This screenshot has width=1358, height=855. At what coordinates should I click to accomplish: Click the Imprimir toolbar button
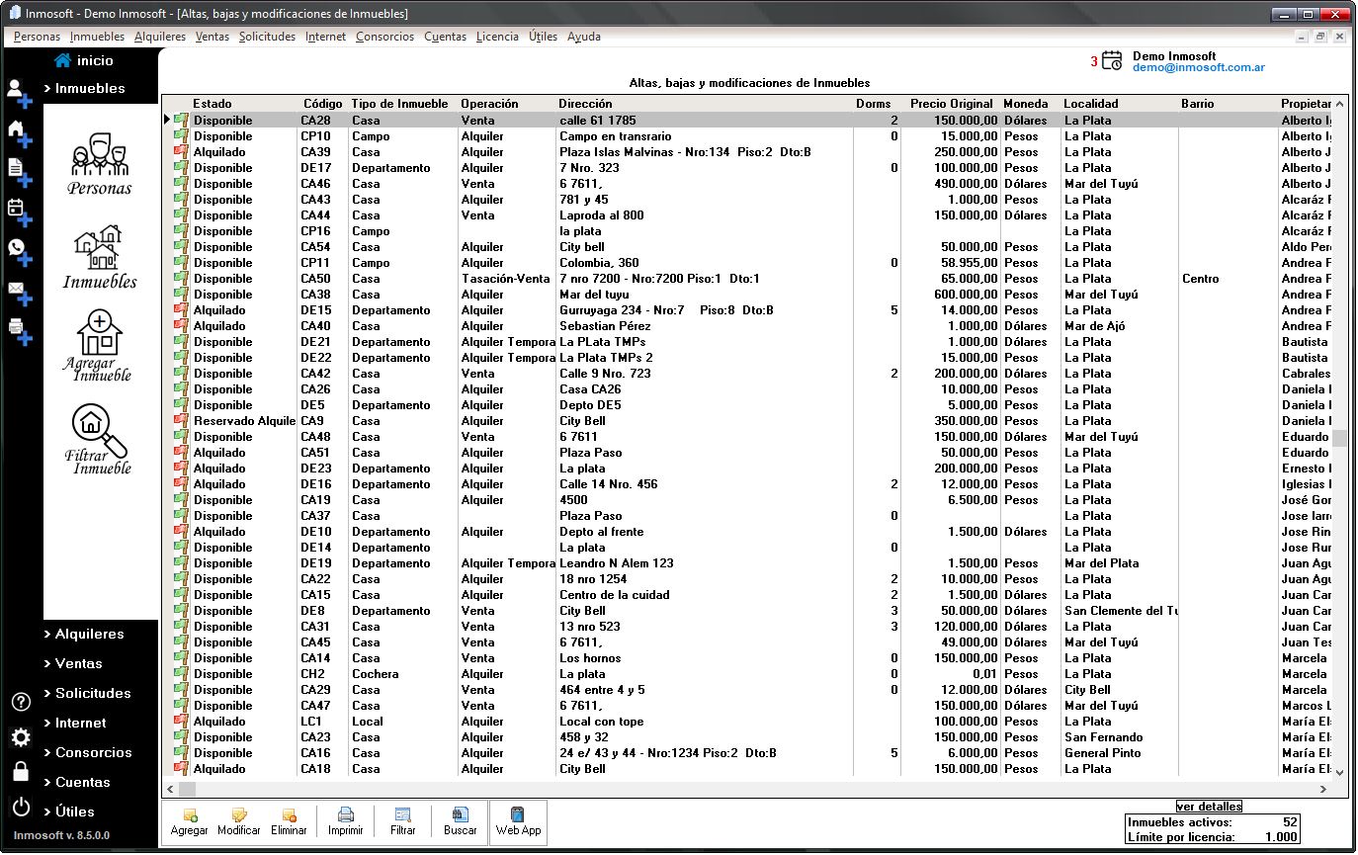click(x=346, y=822)
